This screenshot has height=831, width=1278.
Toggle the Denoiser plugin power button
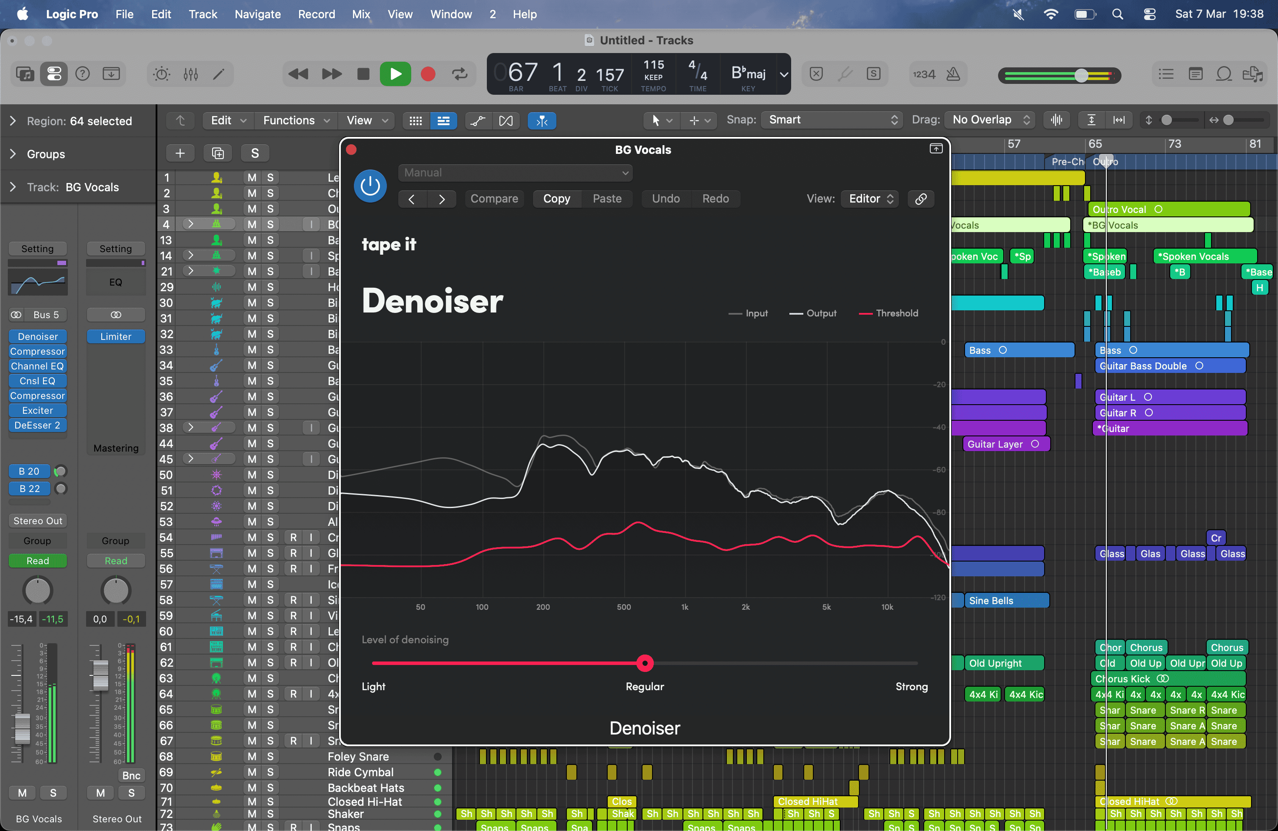pyautogui.click(x=370, y=186)
